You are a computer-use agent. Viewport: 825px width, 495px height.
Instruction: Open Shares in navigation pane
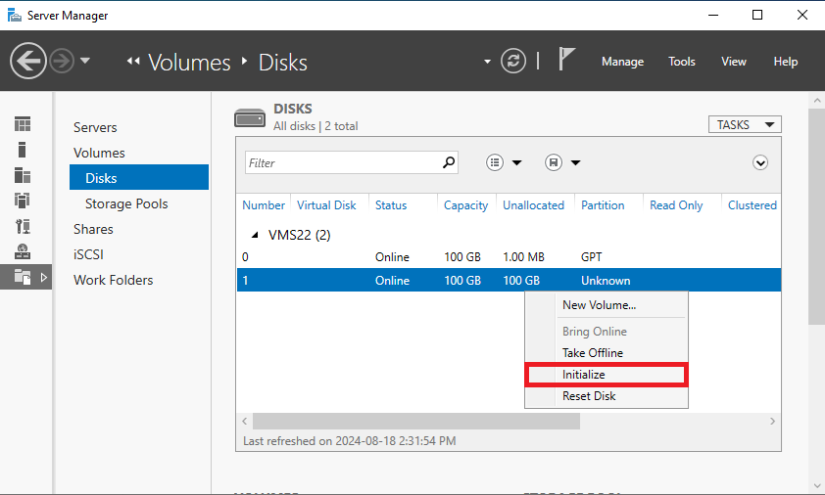(93, 229)
